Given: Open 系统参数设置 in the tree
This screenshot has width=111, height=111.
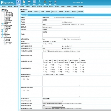Looking at the screenshot, I should tap(9, 13).
